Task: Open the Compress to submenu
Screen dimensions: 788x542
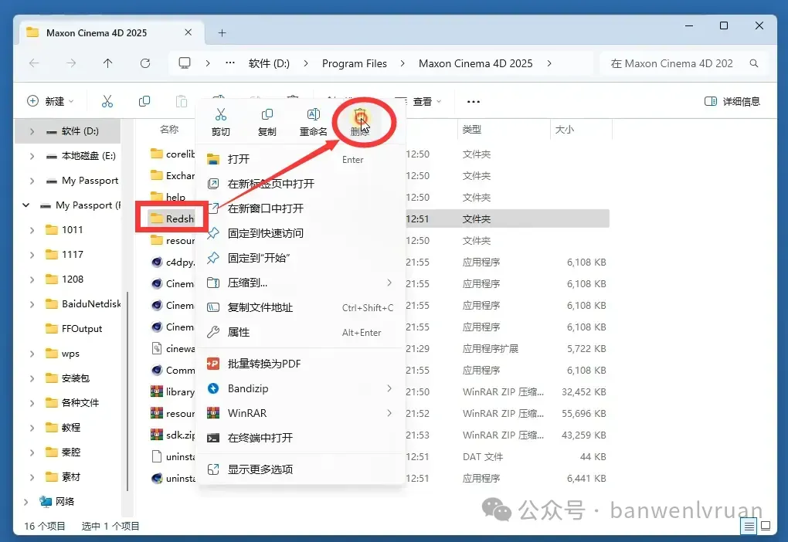Action: 300,283
